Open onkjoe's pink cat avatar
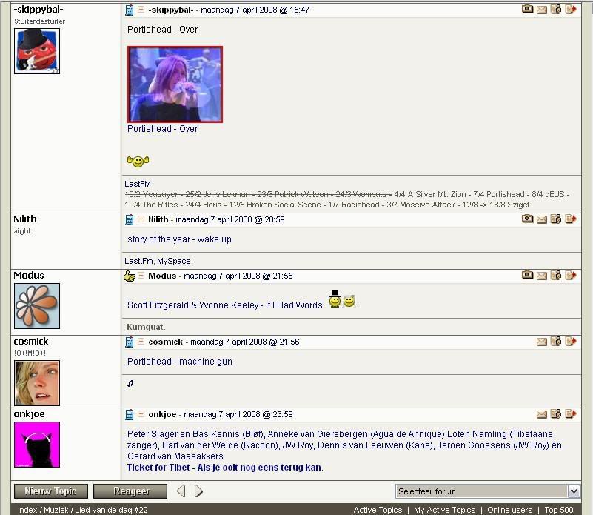Viewport: 593px width, 515px height. pos(37,444)
